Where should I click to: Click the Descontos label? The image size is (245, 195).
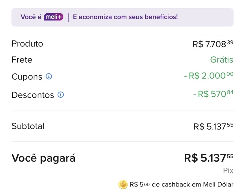(33, 95)
